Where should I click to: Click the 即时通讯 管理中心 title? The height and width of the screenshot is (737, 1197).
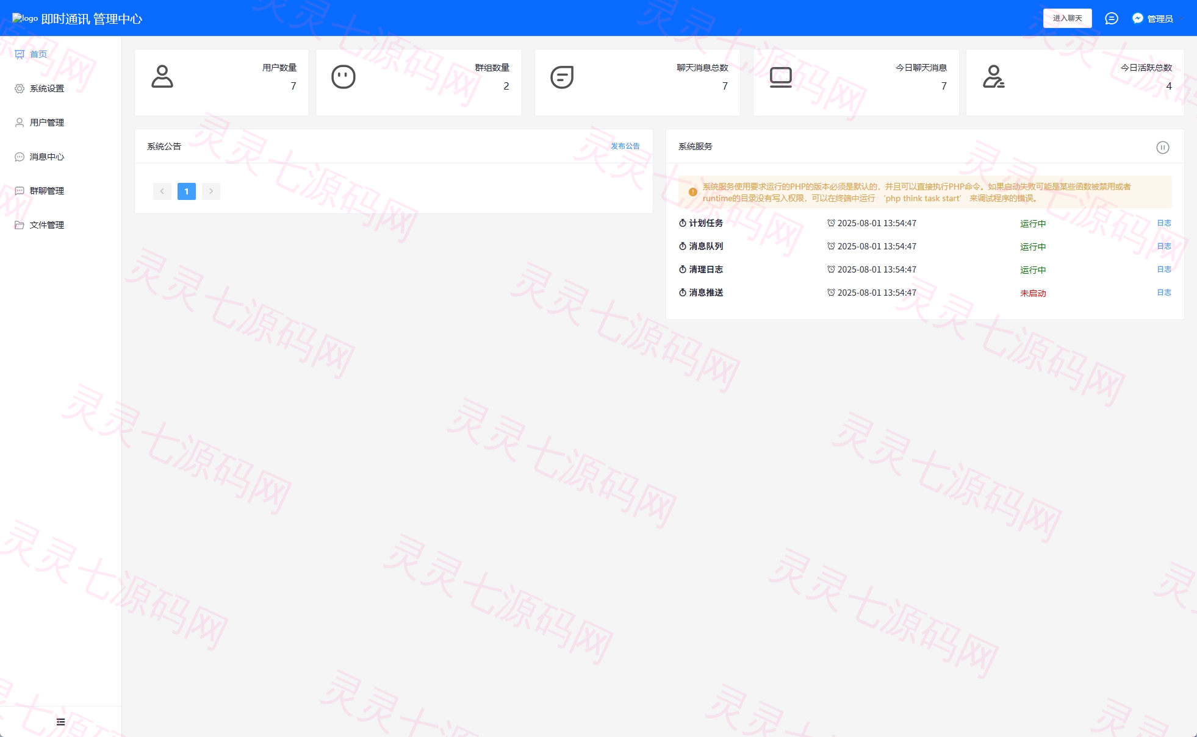92,19
